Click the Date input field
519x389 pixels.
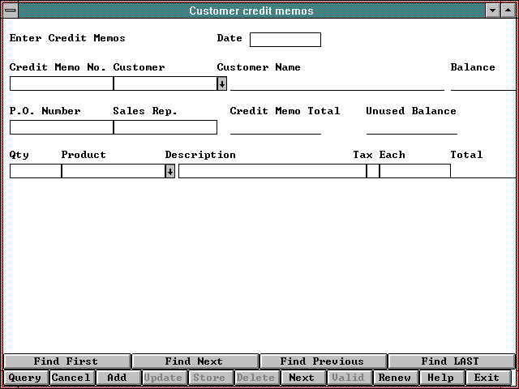point(285,40)
